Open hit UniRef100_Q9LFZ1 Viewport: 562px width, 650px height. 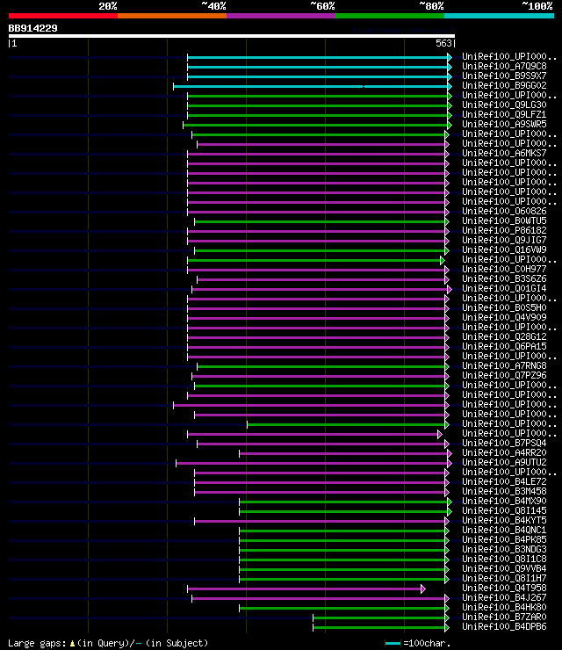pos(504,114)
